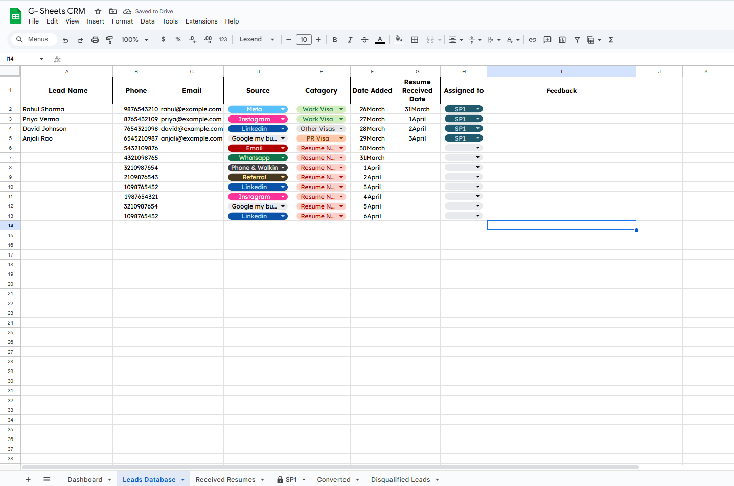Screen dimensions: 734x486
Task: Click the Insert link icon
Action: (532, 40)
